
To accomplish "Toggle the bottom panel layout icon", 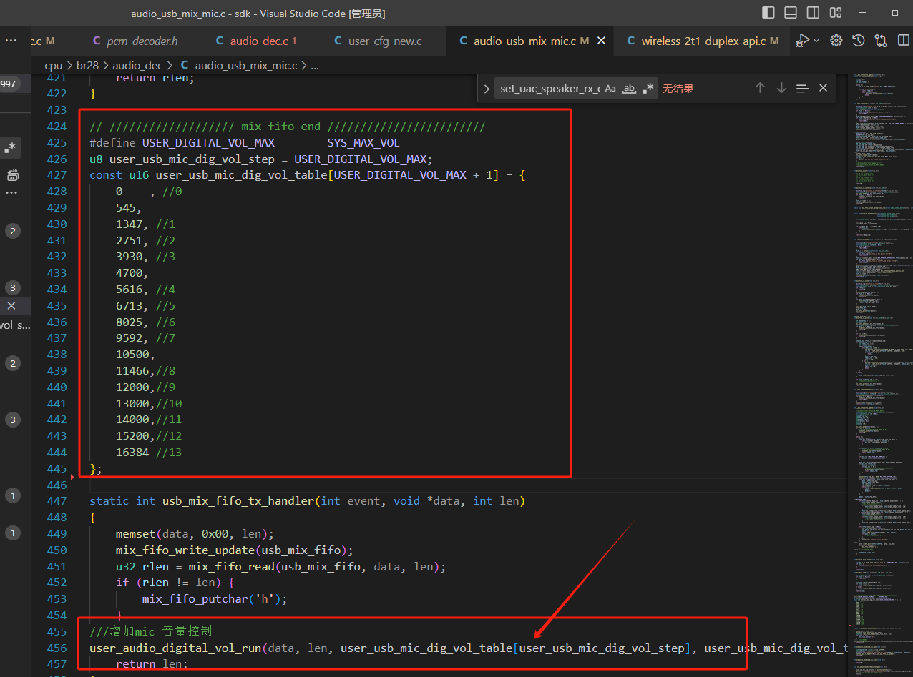I will tap(791, 13).
